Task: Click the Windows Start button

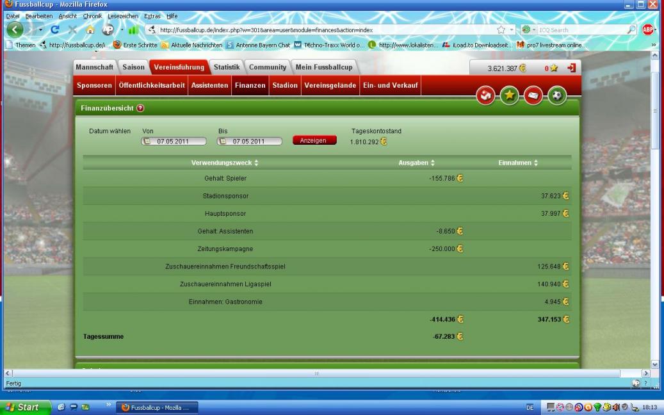Action: tap(26, 407)
